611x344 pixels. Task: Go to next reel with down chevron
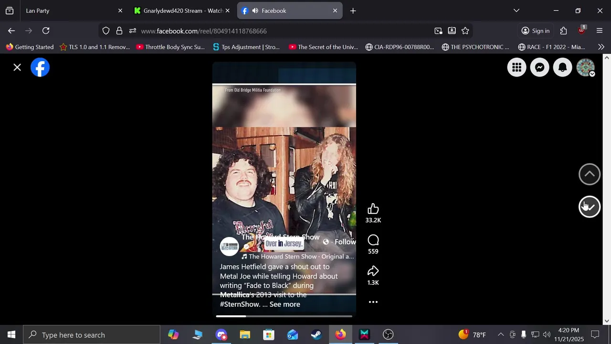tap(590, 207)
